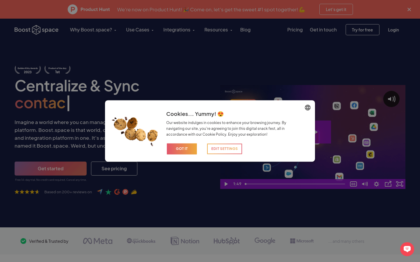The width and height of the screenshot is (420, 262).
Task: Dismiss the Product Hunt banner
Action: 409,10
